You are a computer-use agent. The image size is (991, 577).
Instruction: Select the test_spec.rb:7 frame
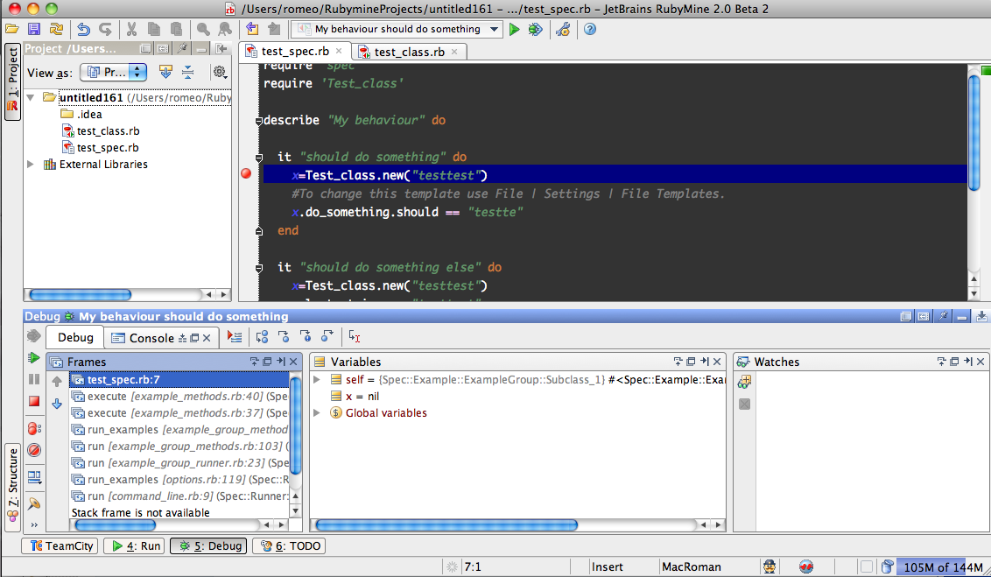coord(179,379)
